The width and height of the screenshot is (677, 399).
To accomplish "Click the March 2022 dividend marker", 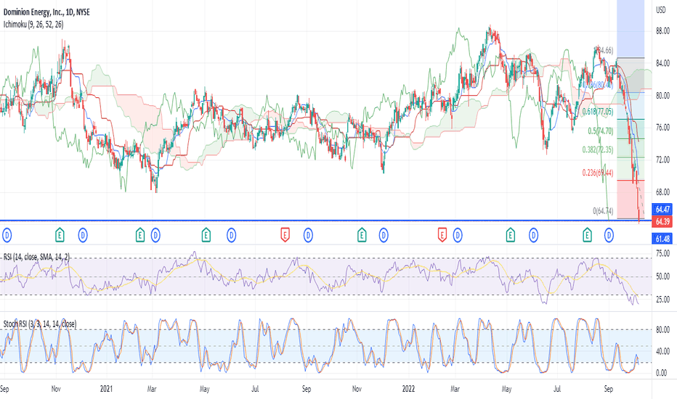I will tap(457, 236).
